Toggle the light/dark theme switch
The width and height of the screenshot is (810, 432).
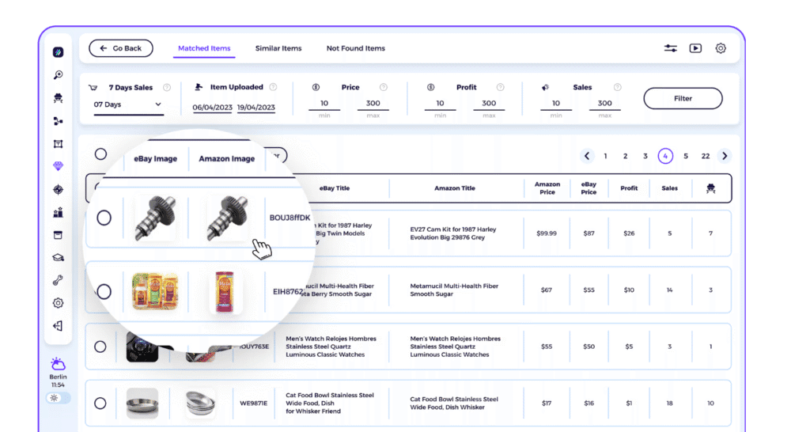click(x=58, y=398)
